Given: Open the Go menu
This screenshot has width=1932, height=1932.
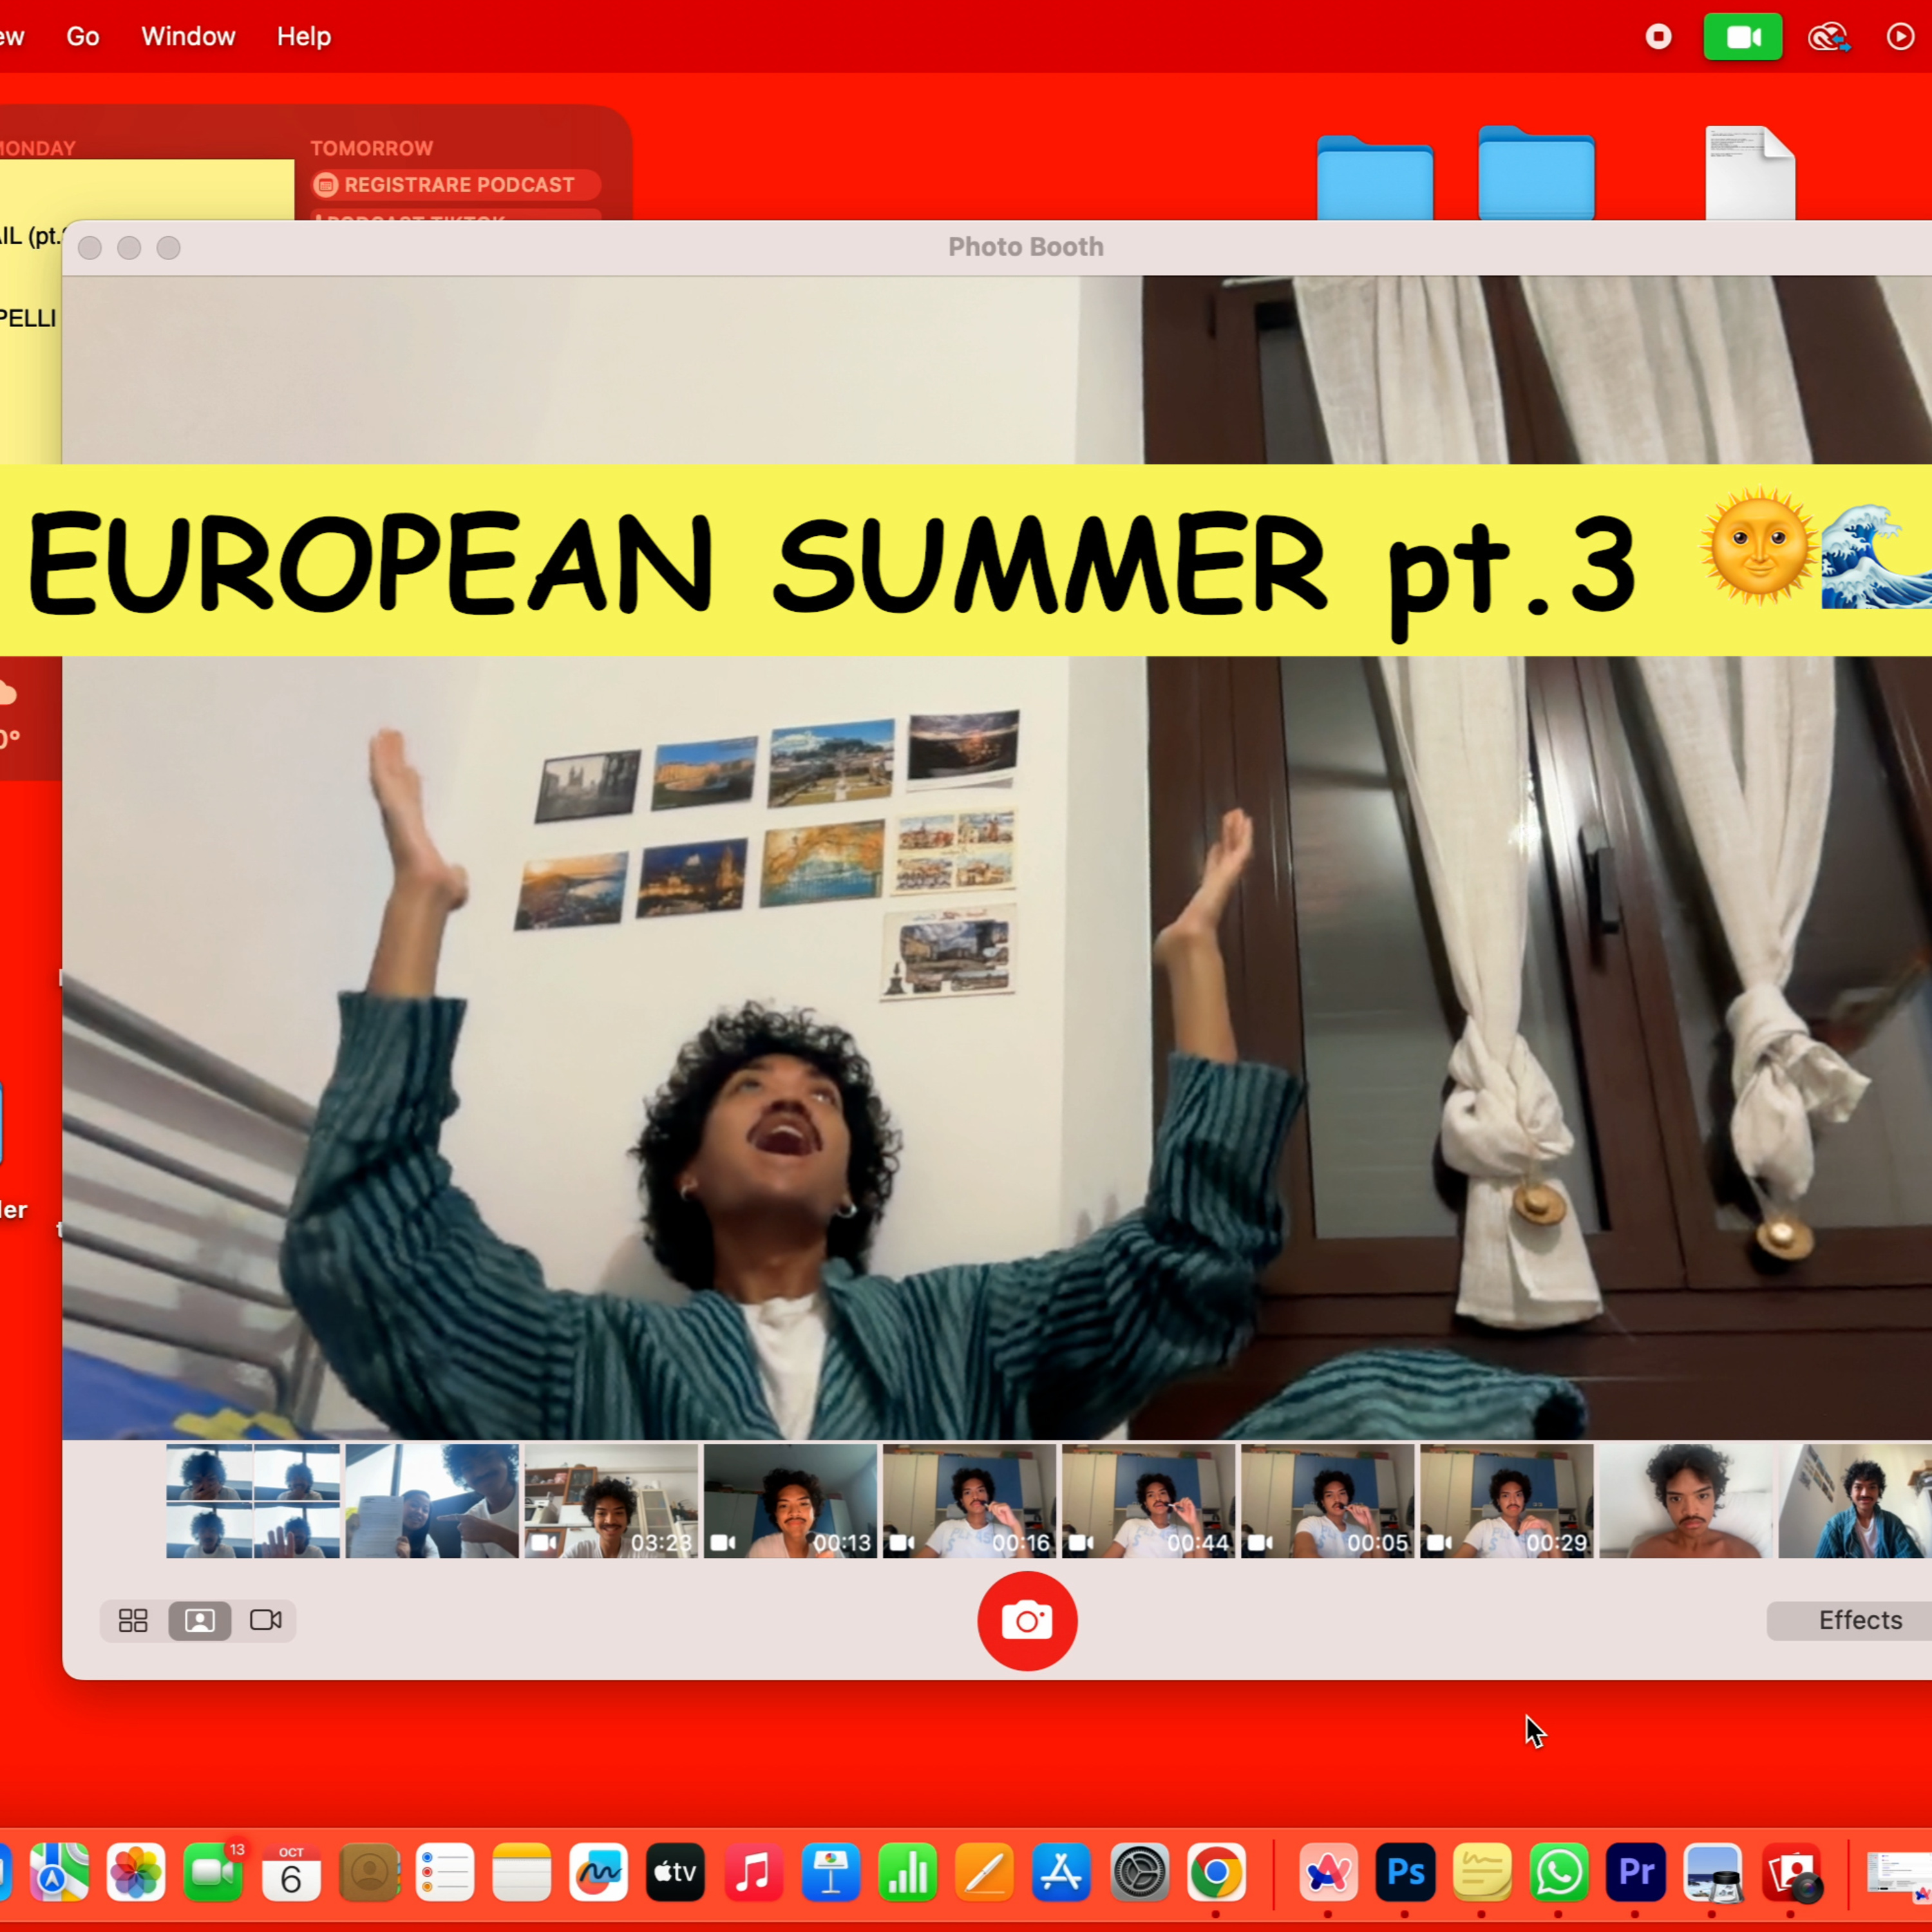Looking at the screenshot, I should click(83, 37).
